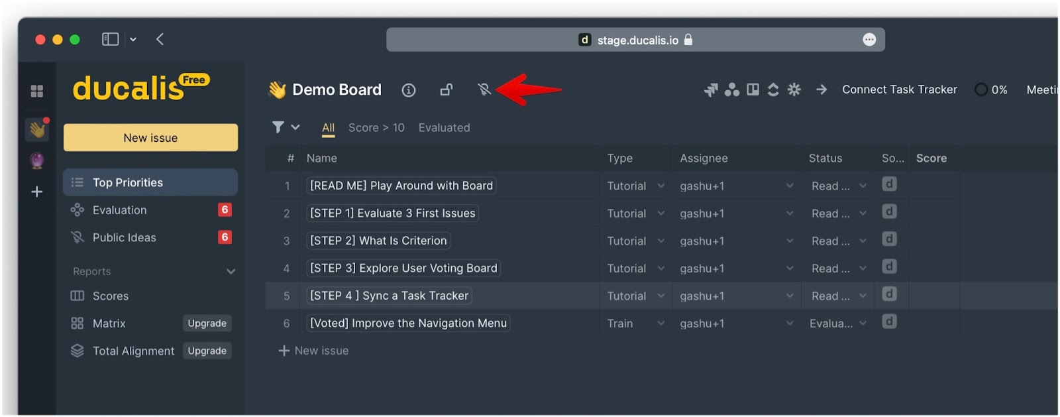The height and width of the screenshot is (417, 1060).
Task: Click the filter funnel icon
Action: (278, 127)
